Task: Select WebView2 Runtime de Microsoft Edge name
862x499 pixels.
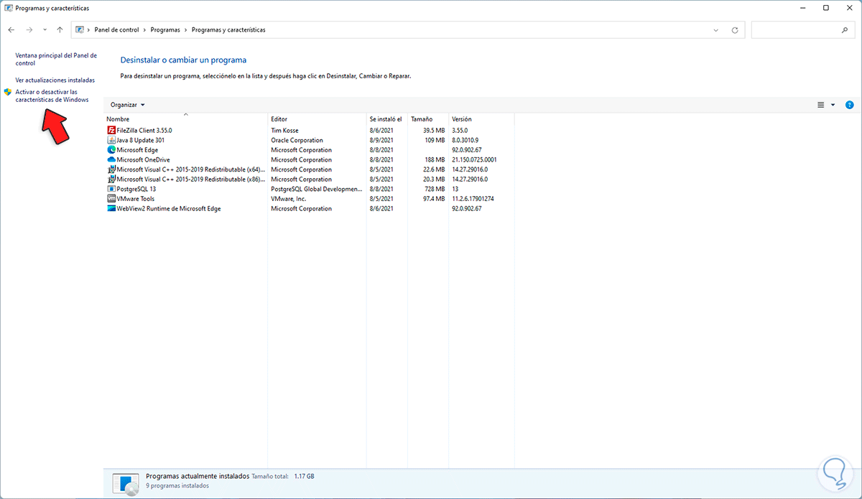Action: (169, 208)
